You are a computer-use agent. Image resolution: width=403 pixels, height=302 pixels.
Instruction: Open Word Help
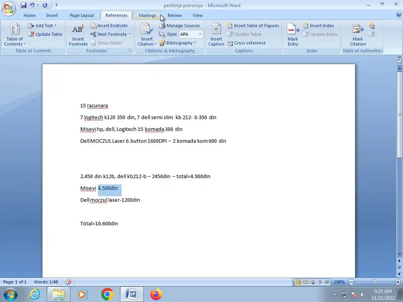399,15
